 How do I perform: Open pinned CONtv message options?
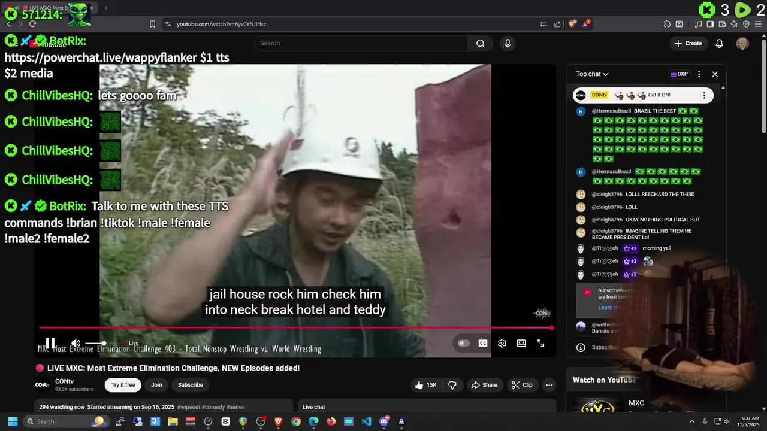pos(704,95)
